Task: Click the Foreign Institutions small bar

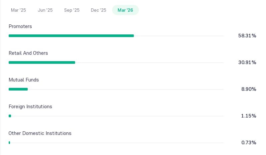Action: click(10, 116)
